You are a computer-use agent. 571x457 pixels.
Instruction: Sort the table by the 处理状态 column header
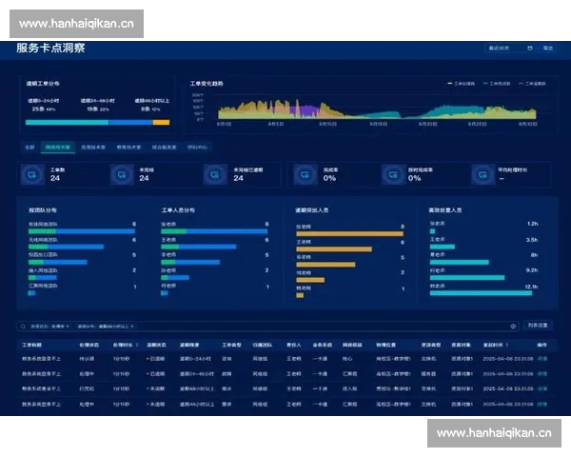click(89, 344)
